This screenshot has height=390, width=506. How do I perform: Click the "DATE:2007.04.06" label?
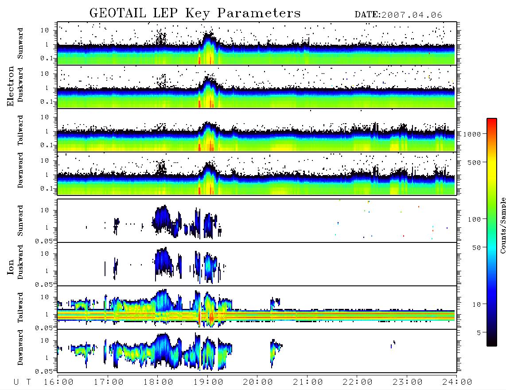point(398,15)
